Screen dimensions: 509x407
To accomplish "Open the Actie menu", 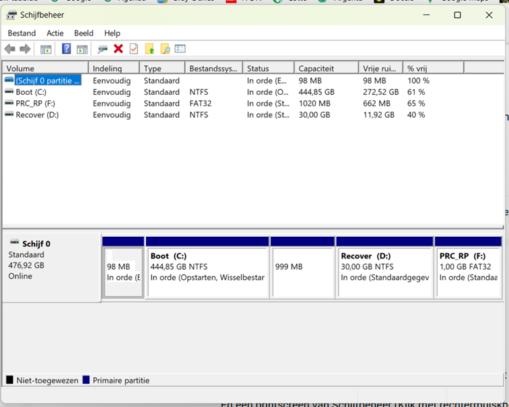I will [x=55, y=33].
